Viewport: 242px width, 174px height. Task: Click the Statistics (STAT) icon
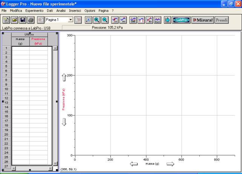[133, 20]
